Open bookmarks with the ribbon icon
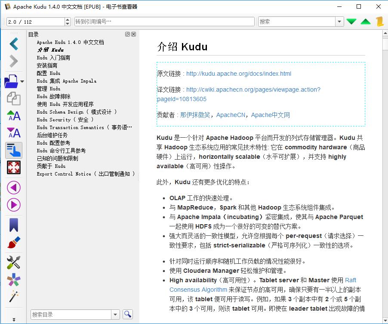Viewport: 388px width, 324px height. coord(14,225)
